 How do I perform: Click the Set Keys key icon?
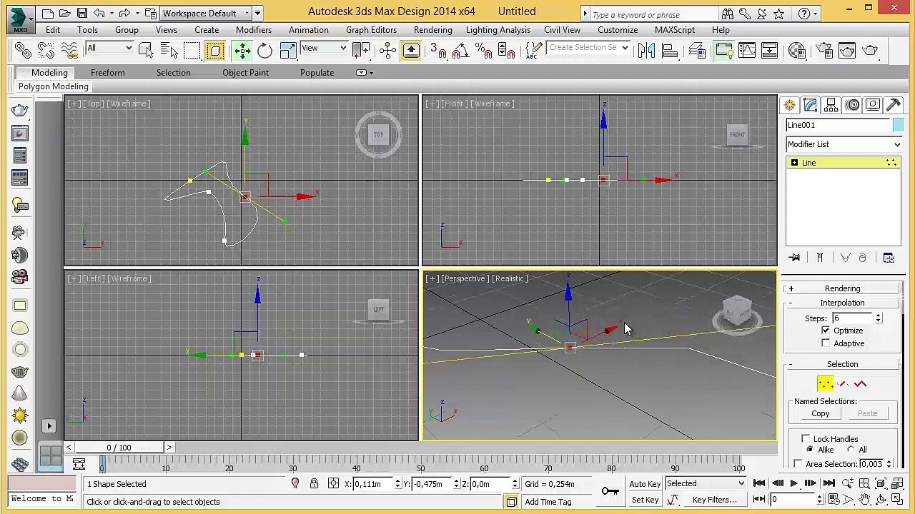[610, 490]
